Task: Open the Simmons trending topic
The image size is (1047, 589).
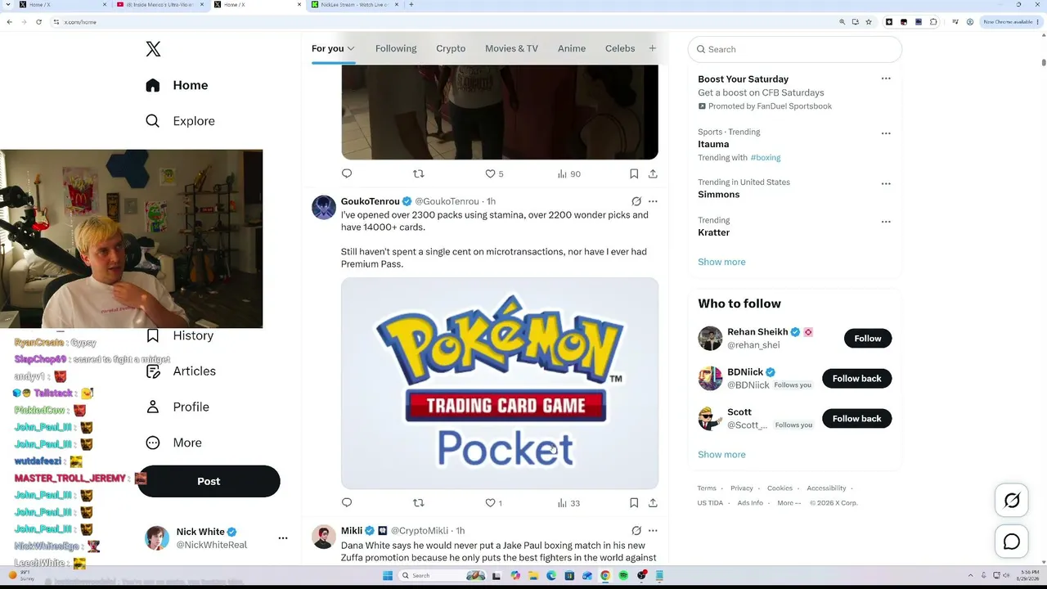Action: (718, 195)
